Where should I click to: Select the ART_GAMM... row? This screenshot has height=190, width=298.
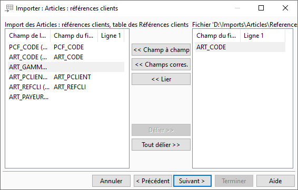pos(66,67)
